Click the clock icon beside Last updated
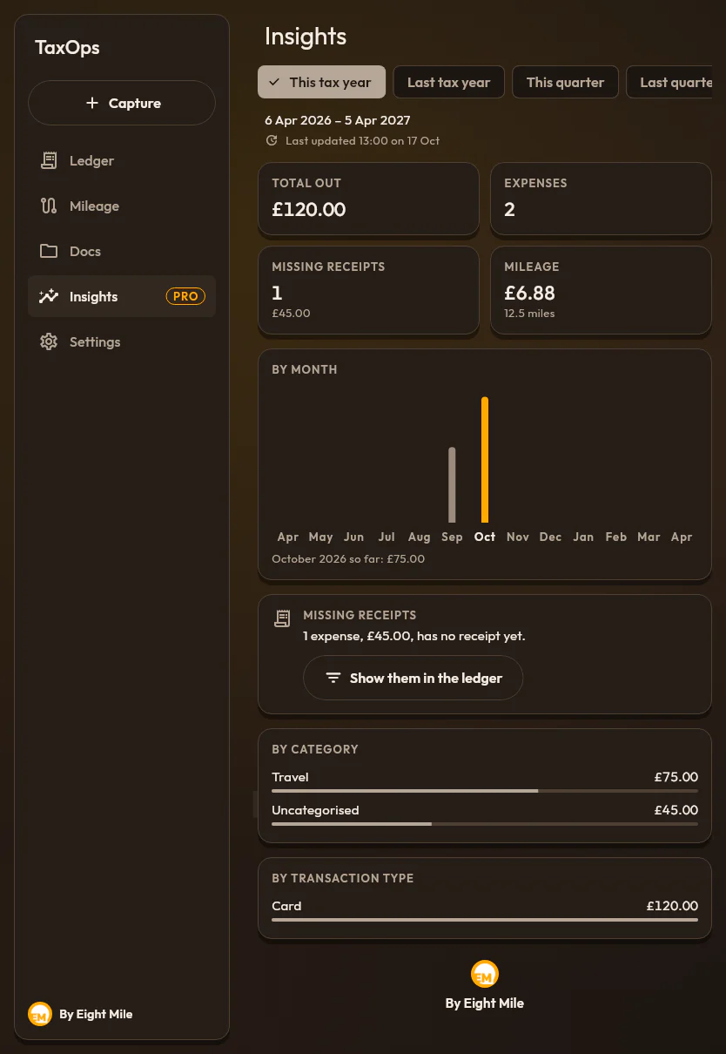726x1054 pixels. 272,140
